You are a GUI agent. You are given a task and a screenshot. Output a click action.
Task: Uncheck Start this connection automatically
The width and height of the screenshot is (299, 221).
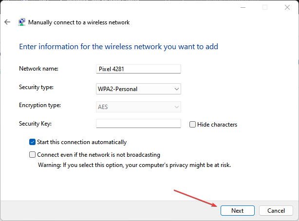point(33,142)
